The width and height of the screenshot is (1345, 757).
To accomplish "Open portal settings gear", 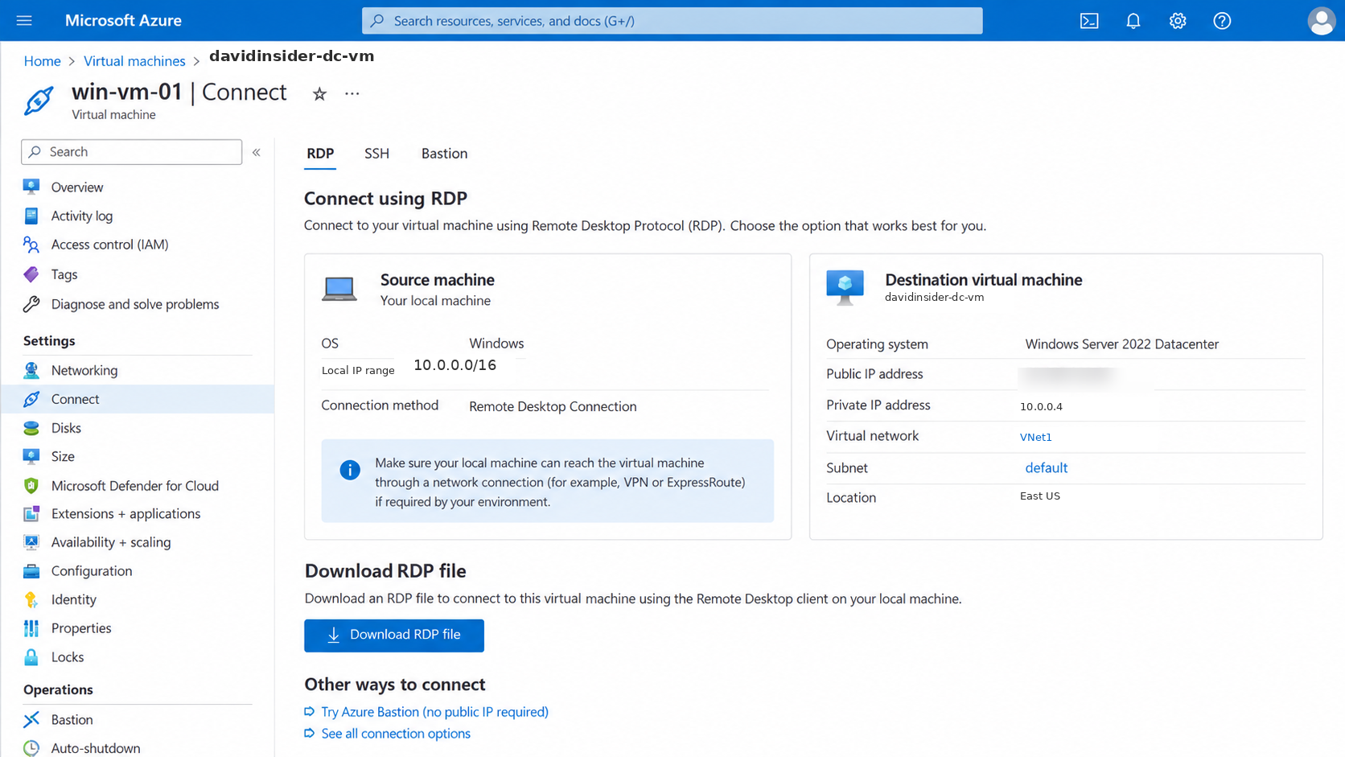I will point(1178,21).
